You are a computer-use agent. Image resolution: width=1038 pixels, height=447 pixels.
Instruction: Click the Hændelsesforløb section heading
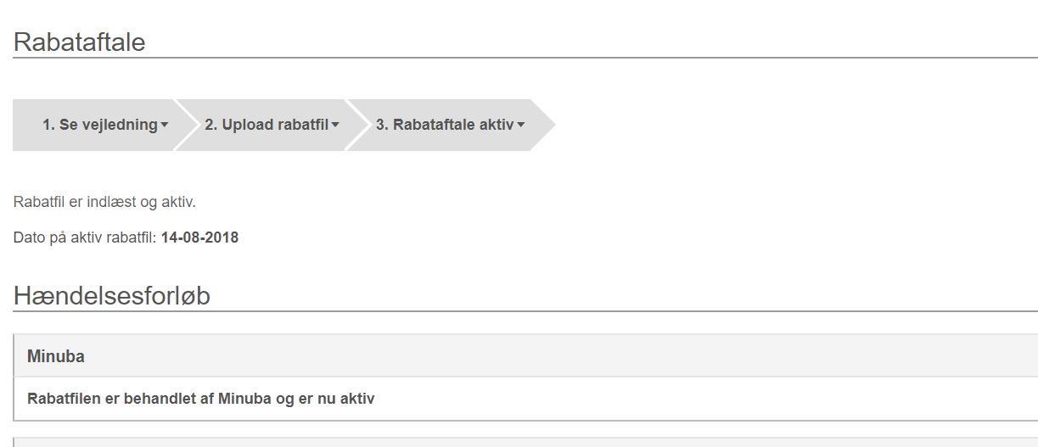[x=112, y=296]
